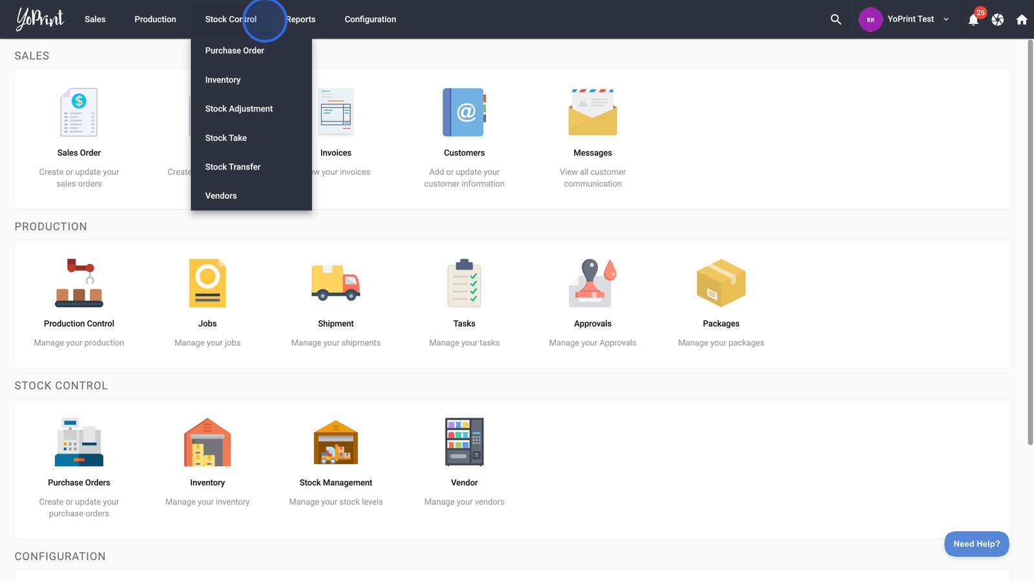Open the Production Control icon
Image resolution: width=1034 pixels, height=581 pixels.
point(79,283)
